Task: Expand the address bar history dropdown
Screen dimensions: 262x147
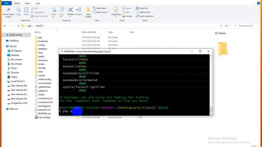Action: (221, 26)
